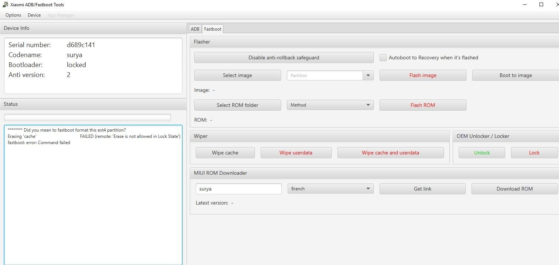Open the Options menu
The image size is (559, 265).
pos(13,15)
